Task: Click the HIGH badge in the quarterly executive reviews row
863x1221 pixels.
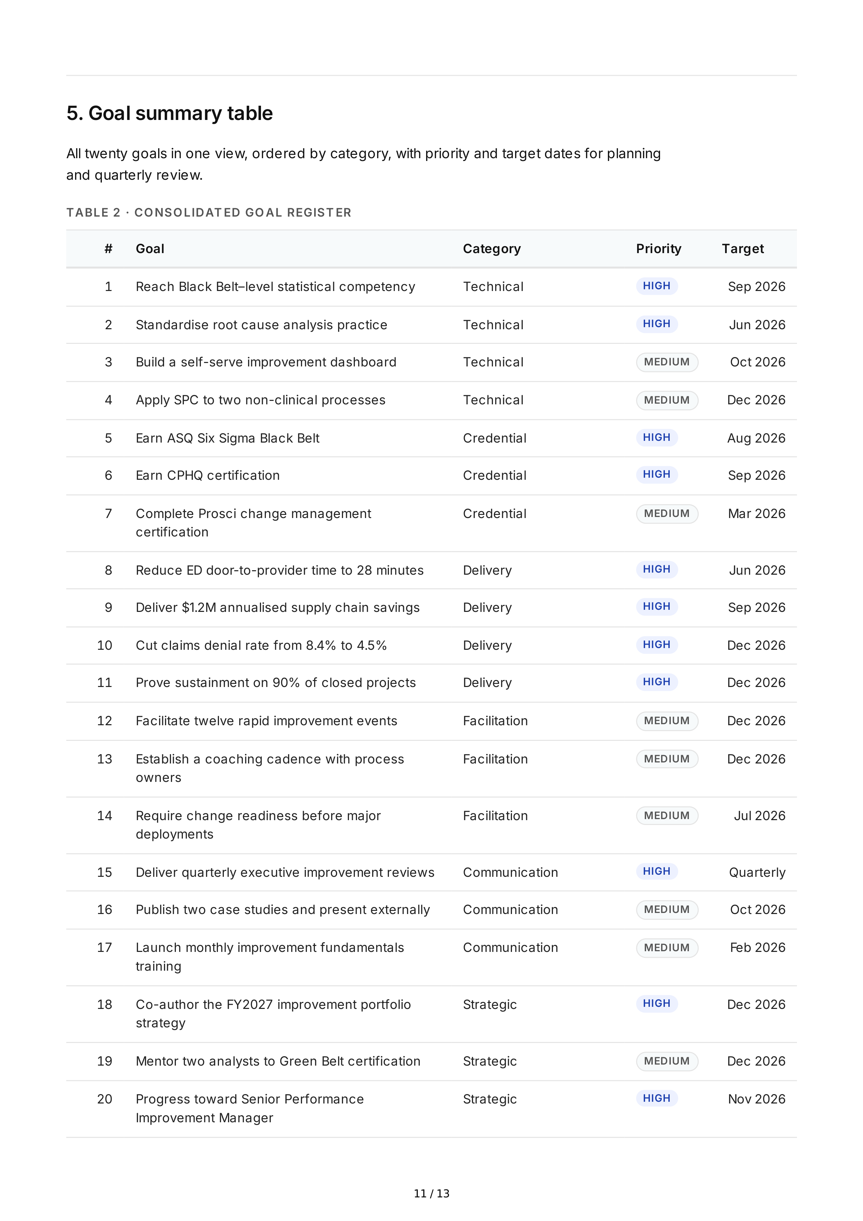Action: point(657,871)
